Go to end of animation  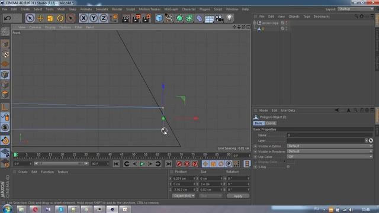pos(169,164)
